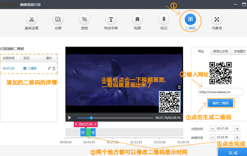
Task: Open the 特效字幕 text tool
Action: [111, 19]
